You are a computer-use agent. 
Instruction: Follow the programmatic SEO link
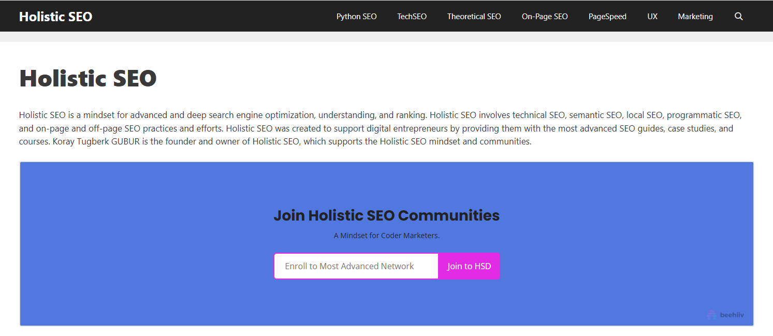[x=706, y=114]
